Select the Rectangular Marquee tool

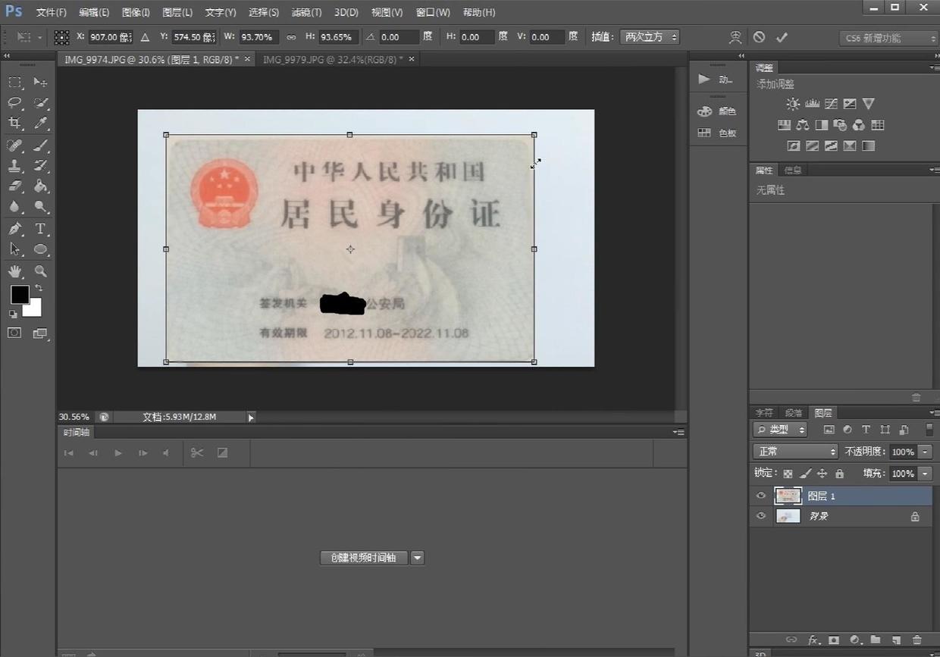tap(14, 82)
